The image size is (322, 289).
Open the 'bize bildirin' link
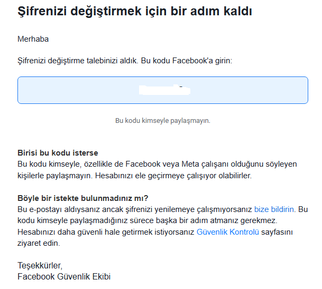[x=274, y=209]
